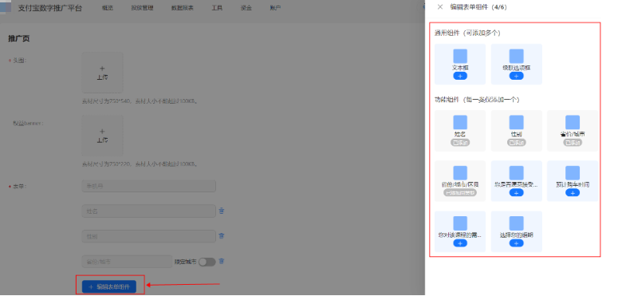This screenshot has height=296, width=618.
Task: Open the 投放管理 menu item
Action: pos(142,8)
